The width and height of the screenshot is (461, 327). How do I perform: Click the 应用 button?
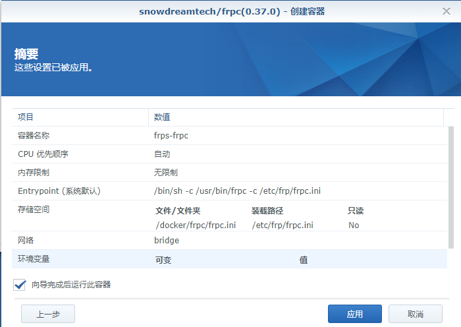tap(355, 314)
